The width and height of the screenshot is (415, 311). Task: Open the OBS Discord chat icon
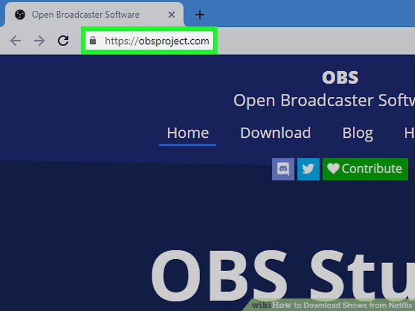click(x=283, y=169)
